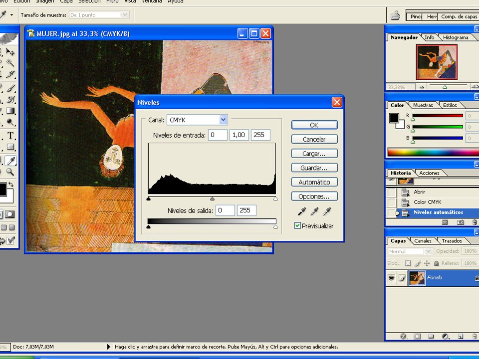Set history brush source at Color CMYK

click(x=391, y=202)
